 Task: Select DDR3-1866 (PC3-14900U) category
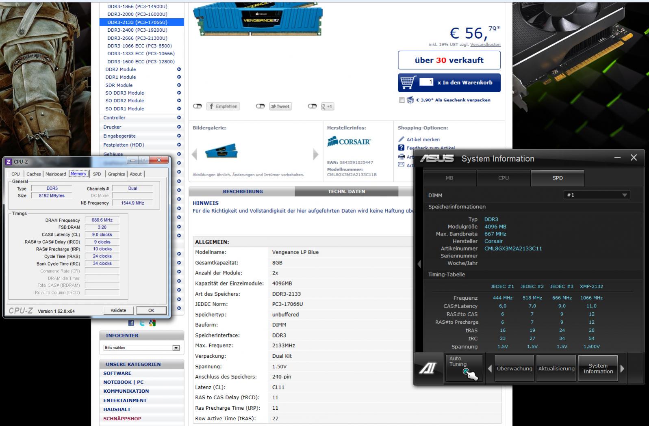[x=137, y=6]
